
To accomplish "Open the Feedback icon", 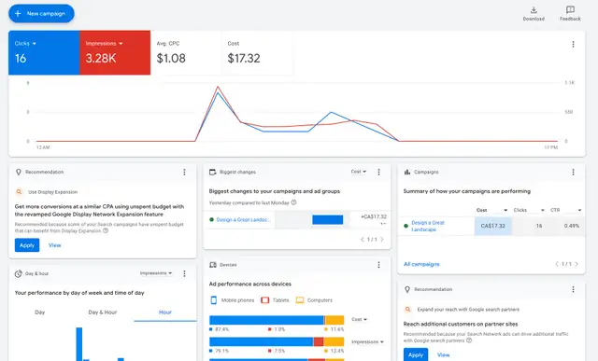I will pyautogui.click(x=570, y=10).
